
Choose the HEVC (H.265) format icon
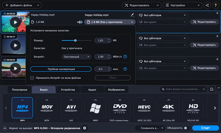pyautogui.click(x=144, y=108)
